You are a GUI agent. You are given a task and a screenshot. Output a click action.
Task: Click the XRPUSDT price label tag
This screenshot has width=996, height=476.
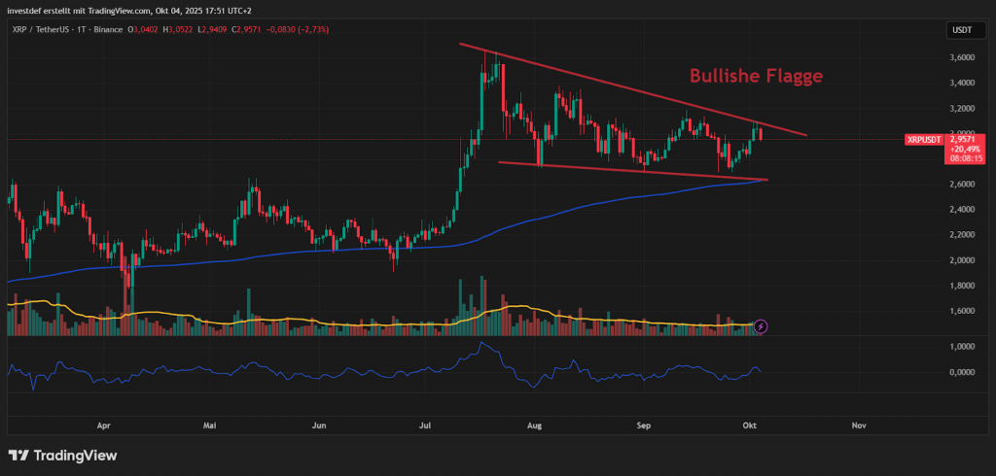pyautogui.click(x=922, y=140)
